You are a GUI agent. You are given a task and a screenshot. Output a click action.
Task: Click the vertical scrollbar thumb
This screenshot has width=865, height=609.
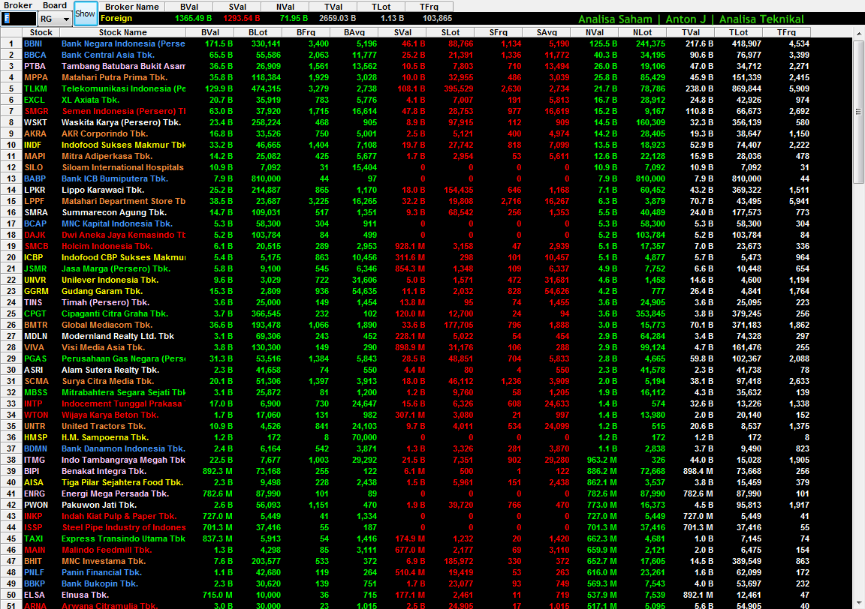pos(859,112)
